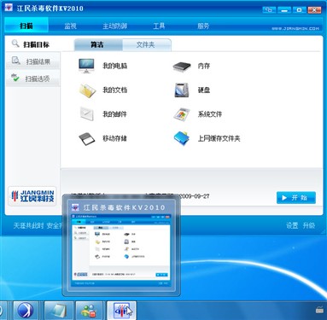The image size is (327, 320).
Task: Open 扫描选项 in the sidebar
Action: [32, 79]
